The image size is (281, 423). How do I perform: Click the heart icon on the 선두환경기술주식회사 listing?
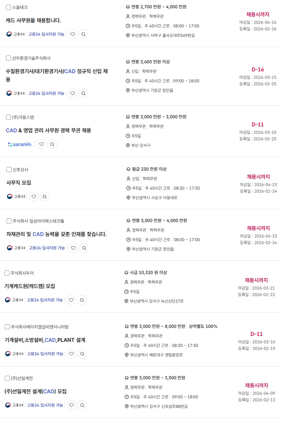point(73,93)
